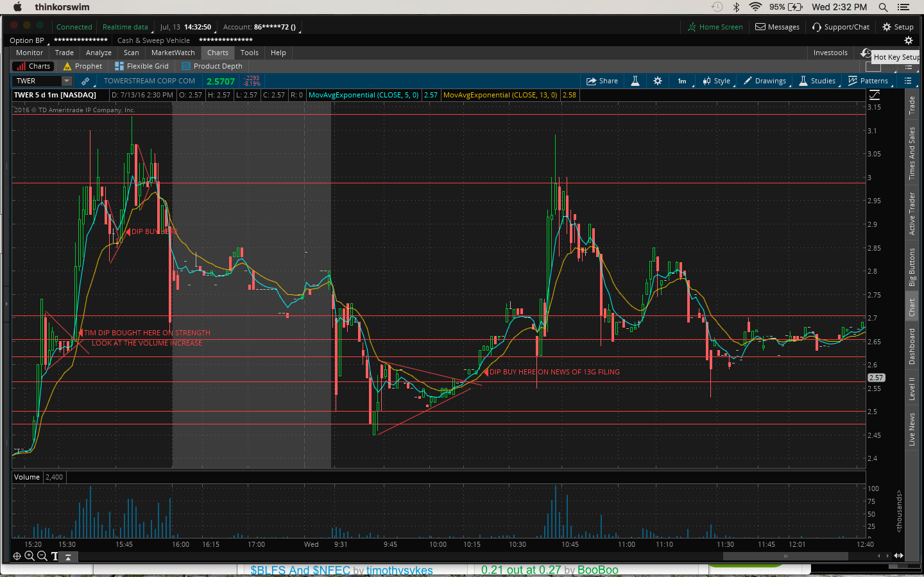
Task: Click the Investools button
Action: click(830, 53)
